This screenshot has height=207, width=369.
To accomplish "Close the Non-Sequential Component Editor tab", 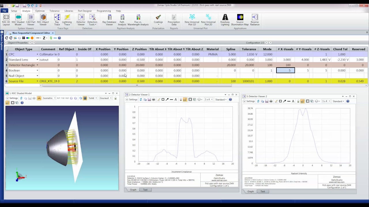I will [x=53, y=33].
